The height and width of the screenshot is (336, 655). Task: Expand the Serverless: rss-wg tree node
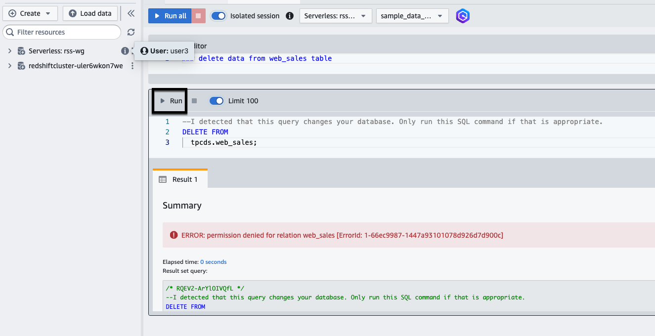click(9, 51)
